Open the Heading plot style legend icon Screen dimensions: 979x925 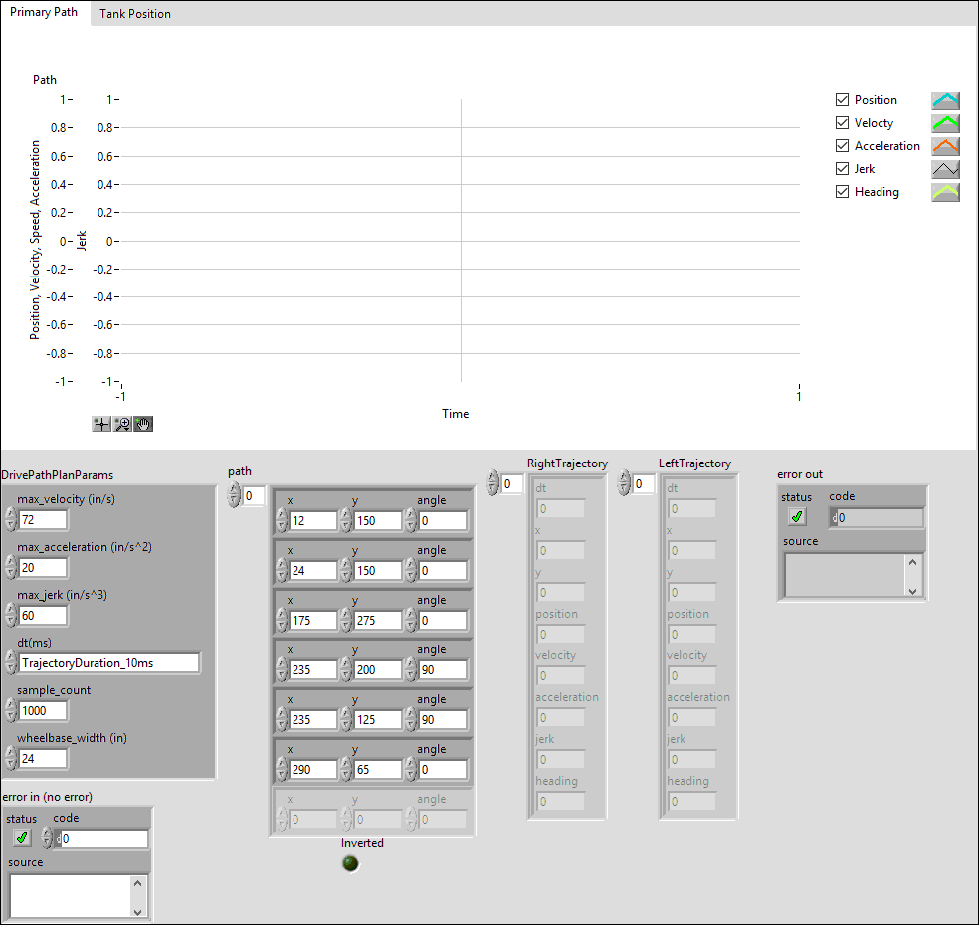point(945,191)
